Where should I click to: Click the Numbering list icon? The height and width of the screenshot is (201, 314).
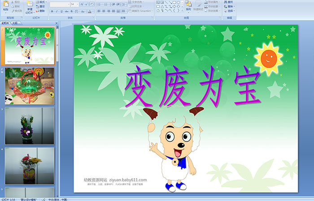coord(107,4)
